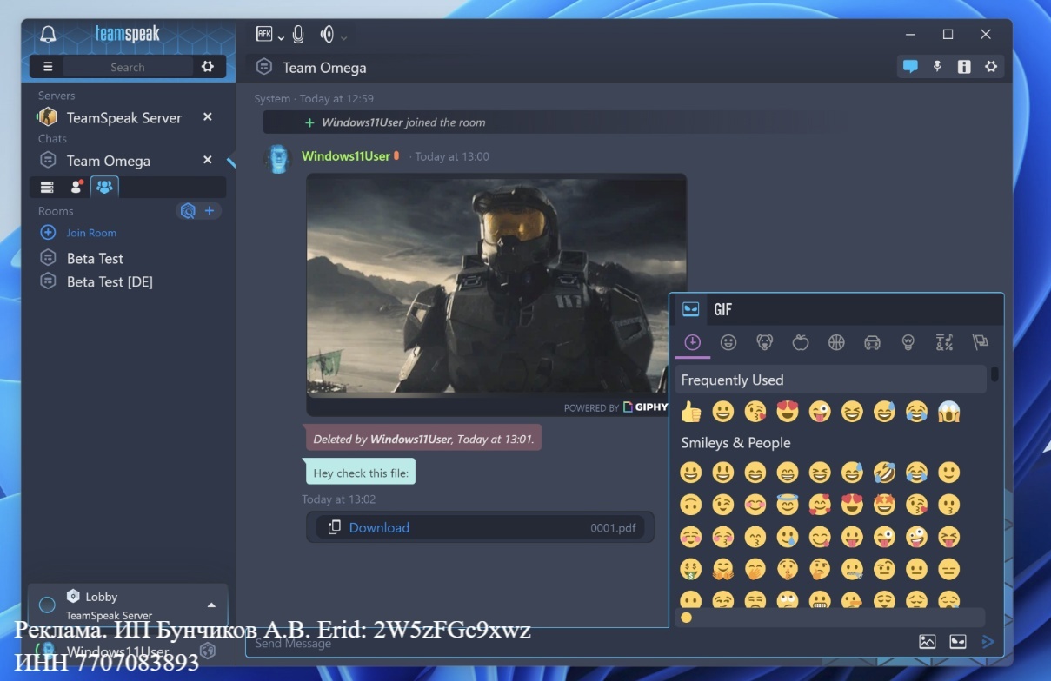Select the Smileys category in the emoji picker
This screenshot has width=1051, height=681.
pyautogui.click(x=728, y=342)
